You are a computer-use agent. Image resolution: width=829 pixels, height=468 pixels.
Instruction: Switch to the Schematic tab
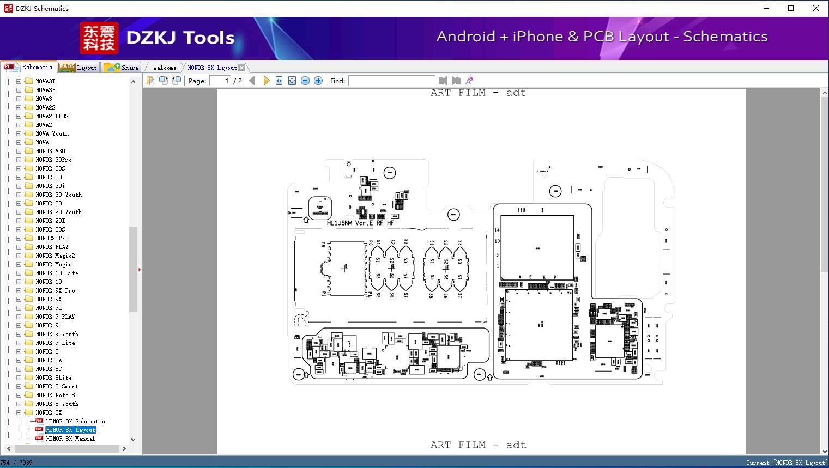[28, 67]
